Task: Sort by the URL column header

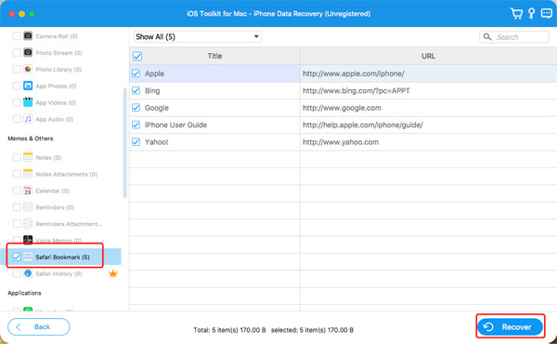Action: pyautogui.click(x=428, y=56)
